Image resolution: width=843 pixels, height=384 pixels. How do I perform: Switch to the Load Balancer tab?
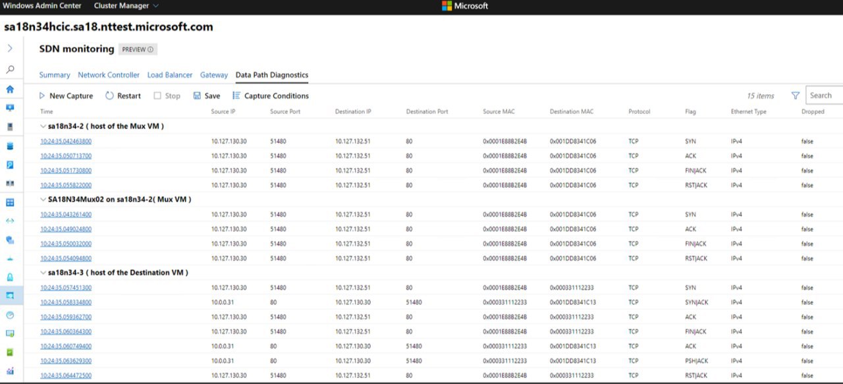pos(170,75)
